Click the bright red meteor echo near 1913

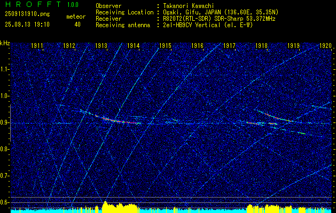(x=118, y=120)
